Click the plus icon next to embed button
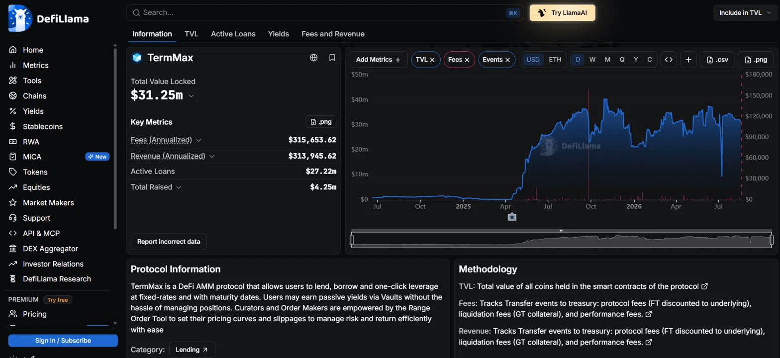This screenshot has width=780, height=358. coord(688,60)
